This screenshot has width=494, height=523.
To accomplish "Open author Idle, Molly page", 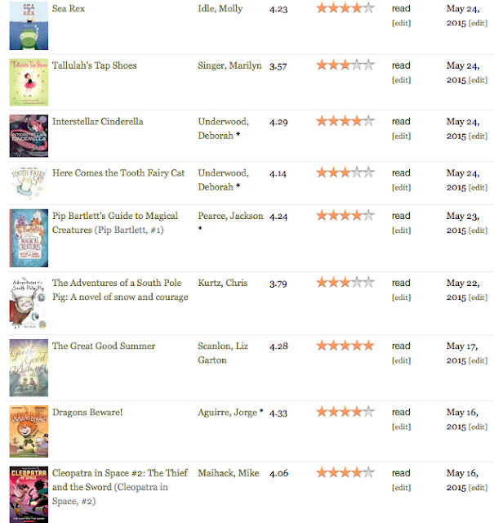I will tap(220, 9).
